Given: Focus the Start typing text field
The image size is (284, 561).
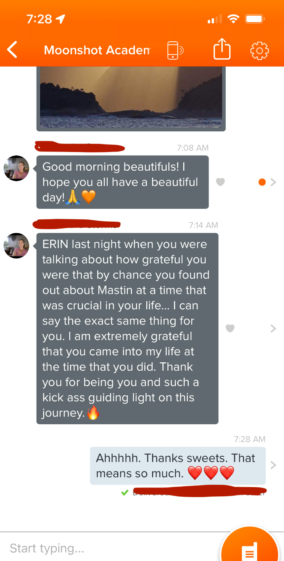Looking at the screenshot, I should tap(109, 548).
